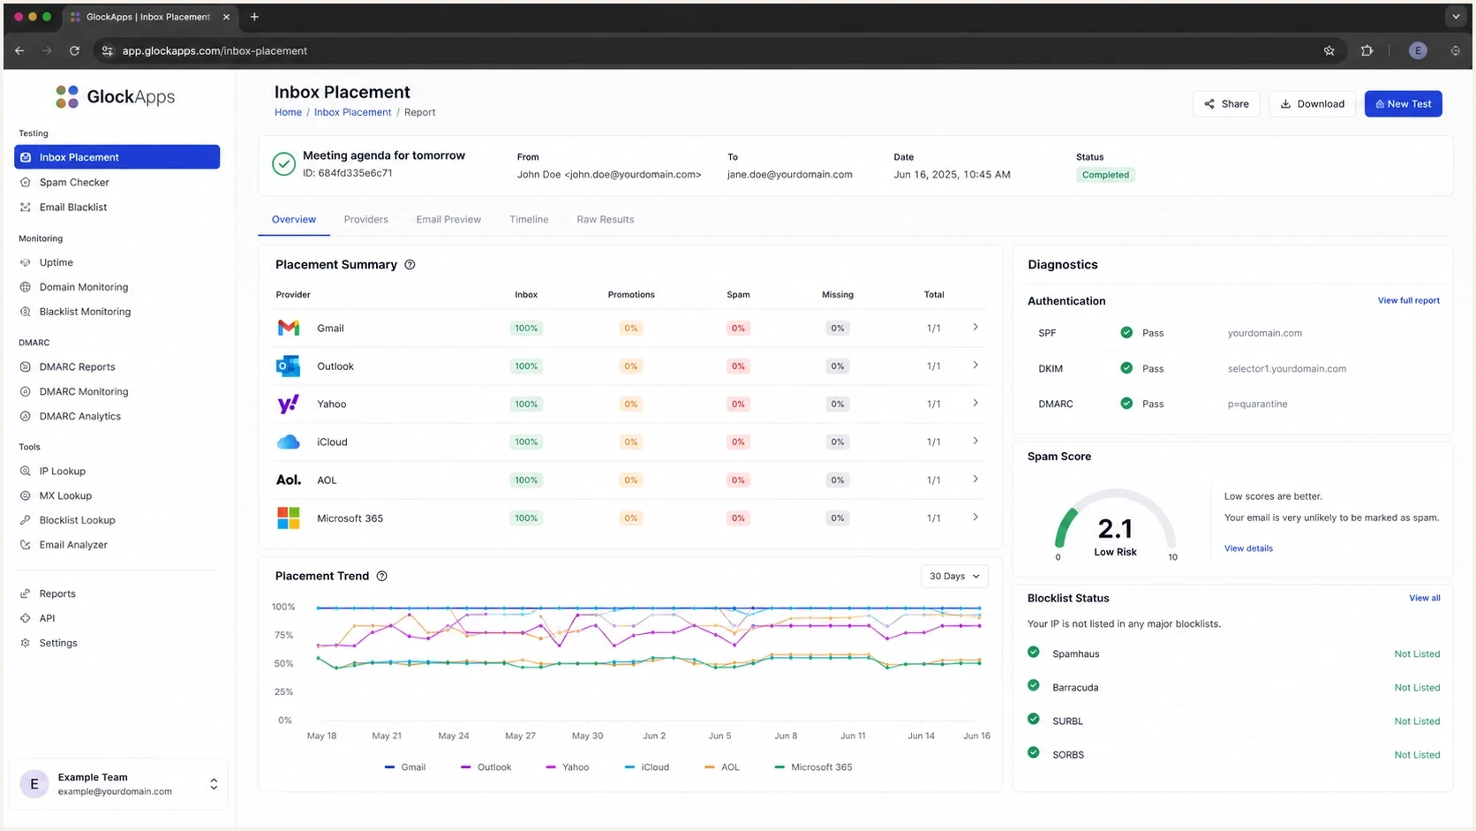Expand the Gmail row details

975,328
